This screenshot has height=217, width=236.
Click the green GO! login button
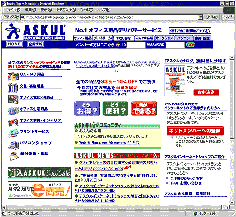pos(191,45)
